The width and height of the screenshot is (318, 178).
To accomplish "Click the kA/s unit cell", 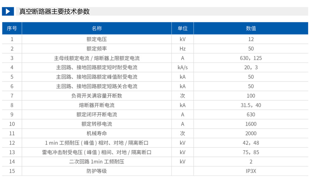I will point(182,67).
